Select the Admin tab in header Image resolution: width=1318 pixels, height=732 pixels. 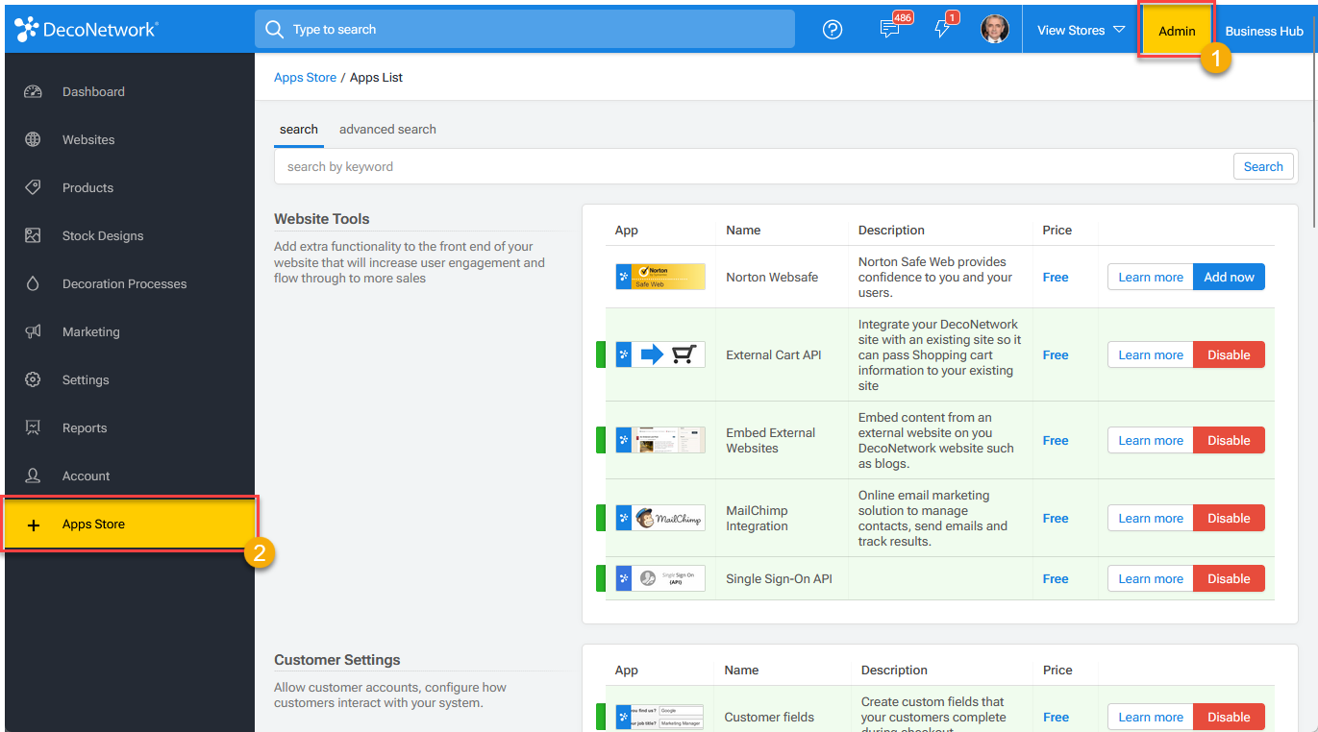[1177, 31]
